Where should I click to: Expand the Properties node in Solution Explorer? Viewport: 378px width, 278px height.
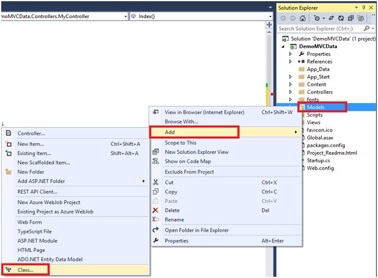(291, 54)
